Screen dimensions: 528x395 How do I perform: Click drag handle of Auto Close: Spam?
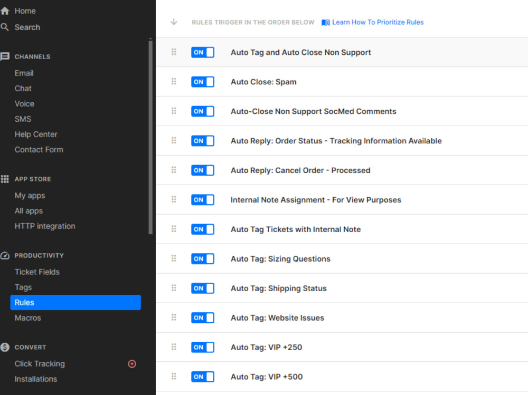[x=174, y=81]
